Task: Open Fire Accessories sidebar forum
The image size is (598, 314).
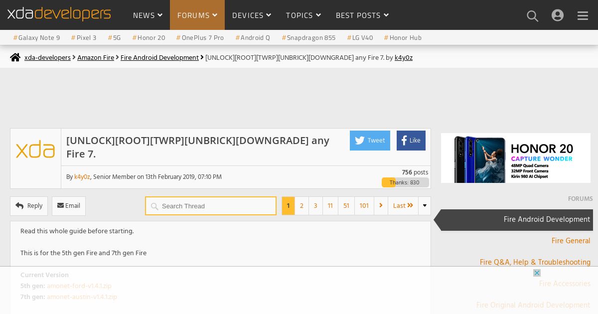Action: click(x=565, y=284)
